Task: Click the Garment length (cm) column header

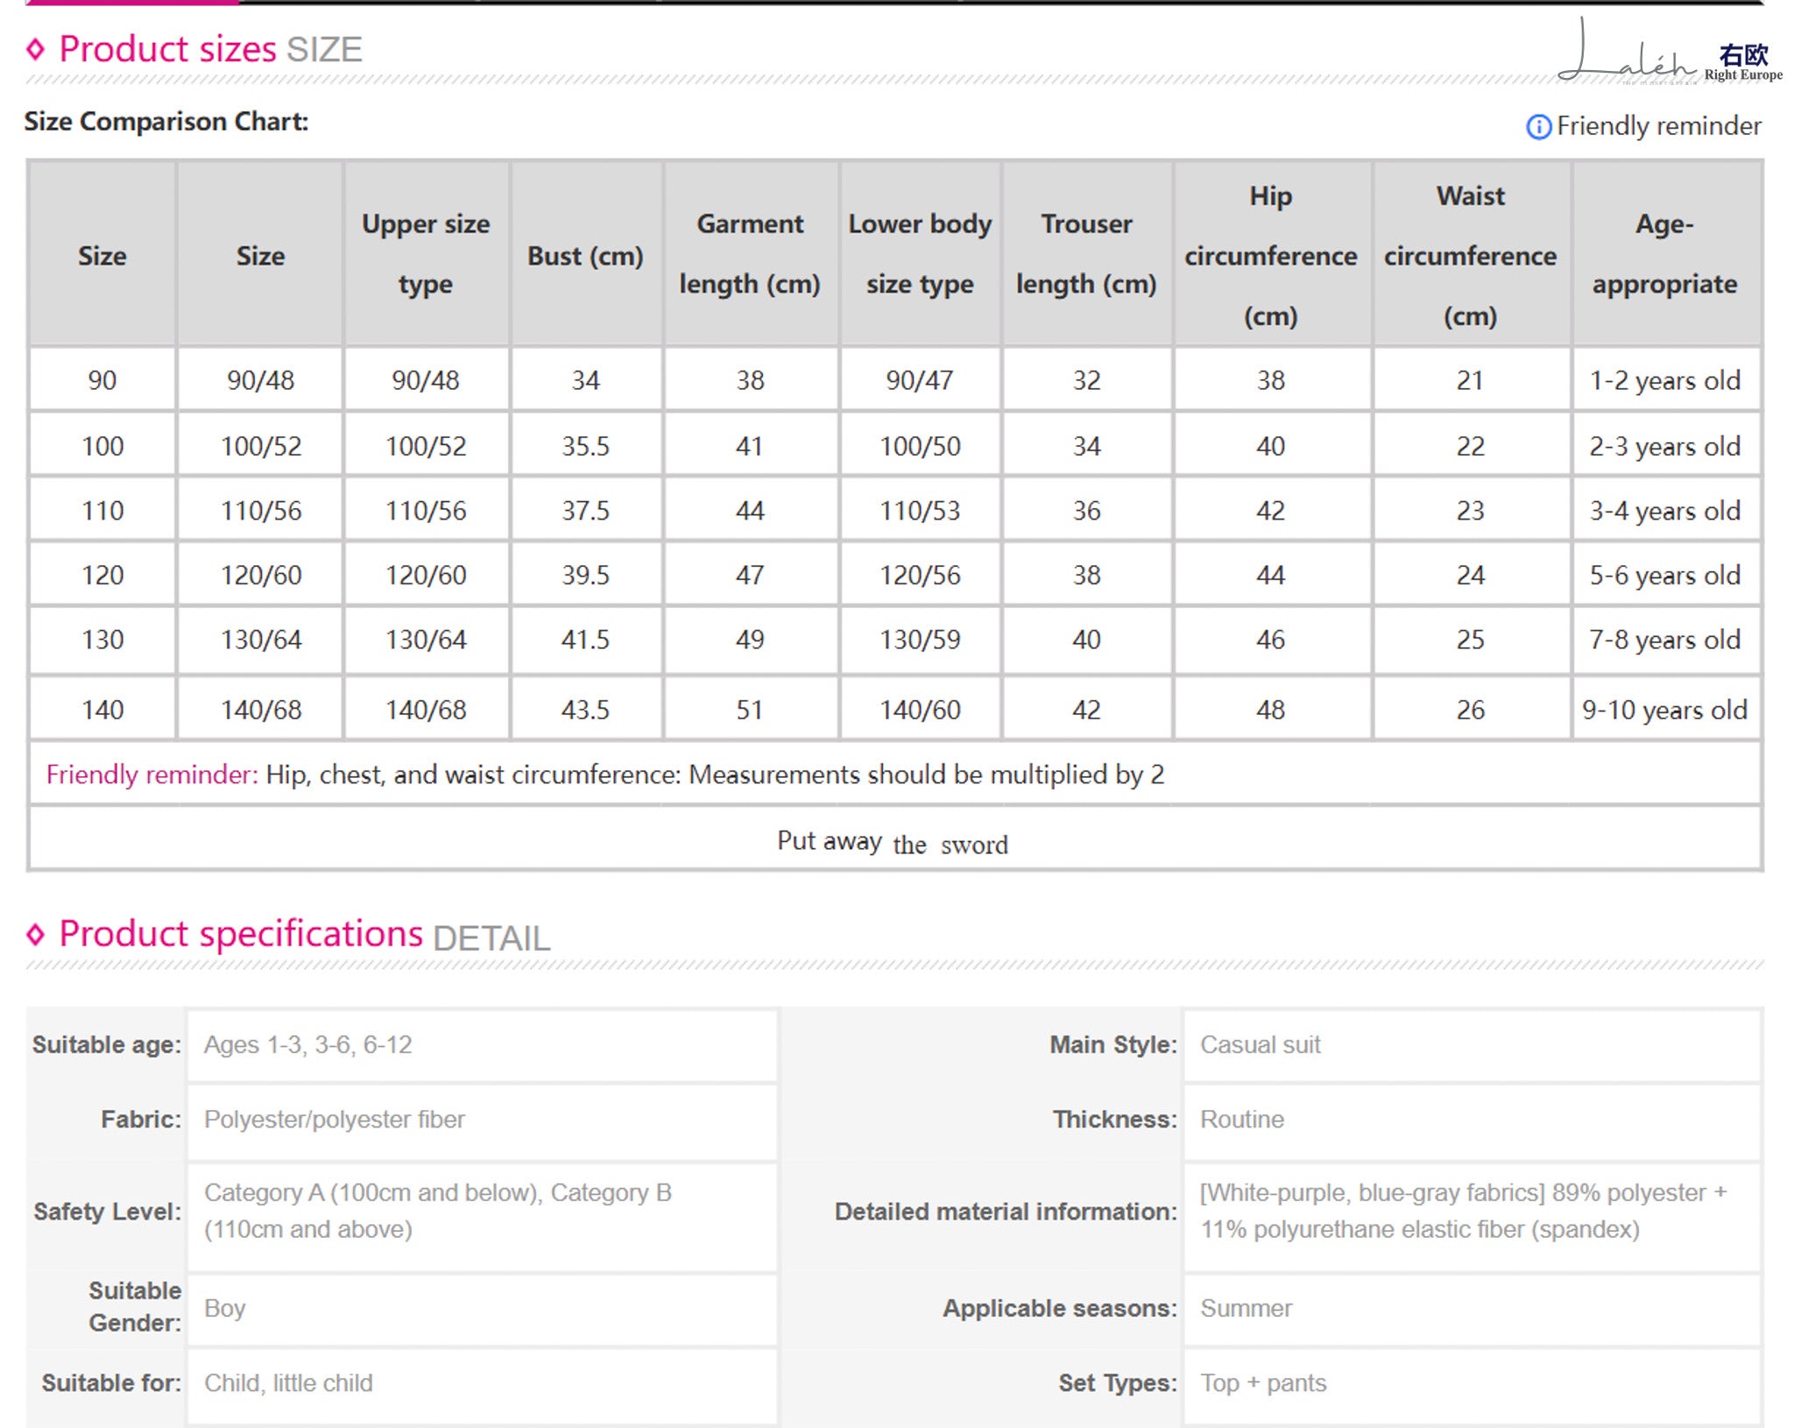Action: [750, 254]
